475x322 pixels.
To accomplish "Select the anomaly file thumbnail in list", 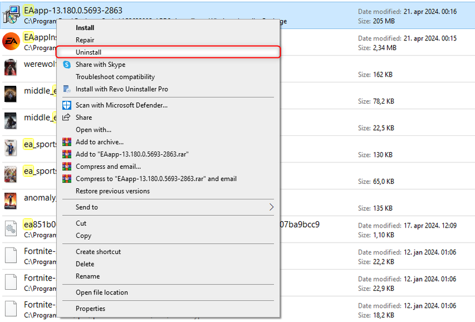I will (11, 200).
